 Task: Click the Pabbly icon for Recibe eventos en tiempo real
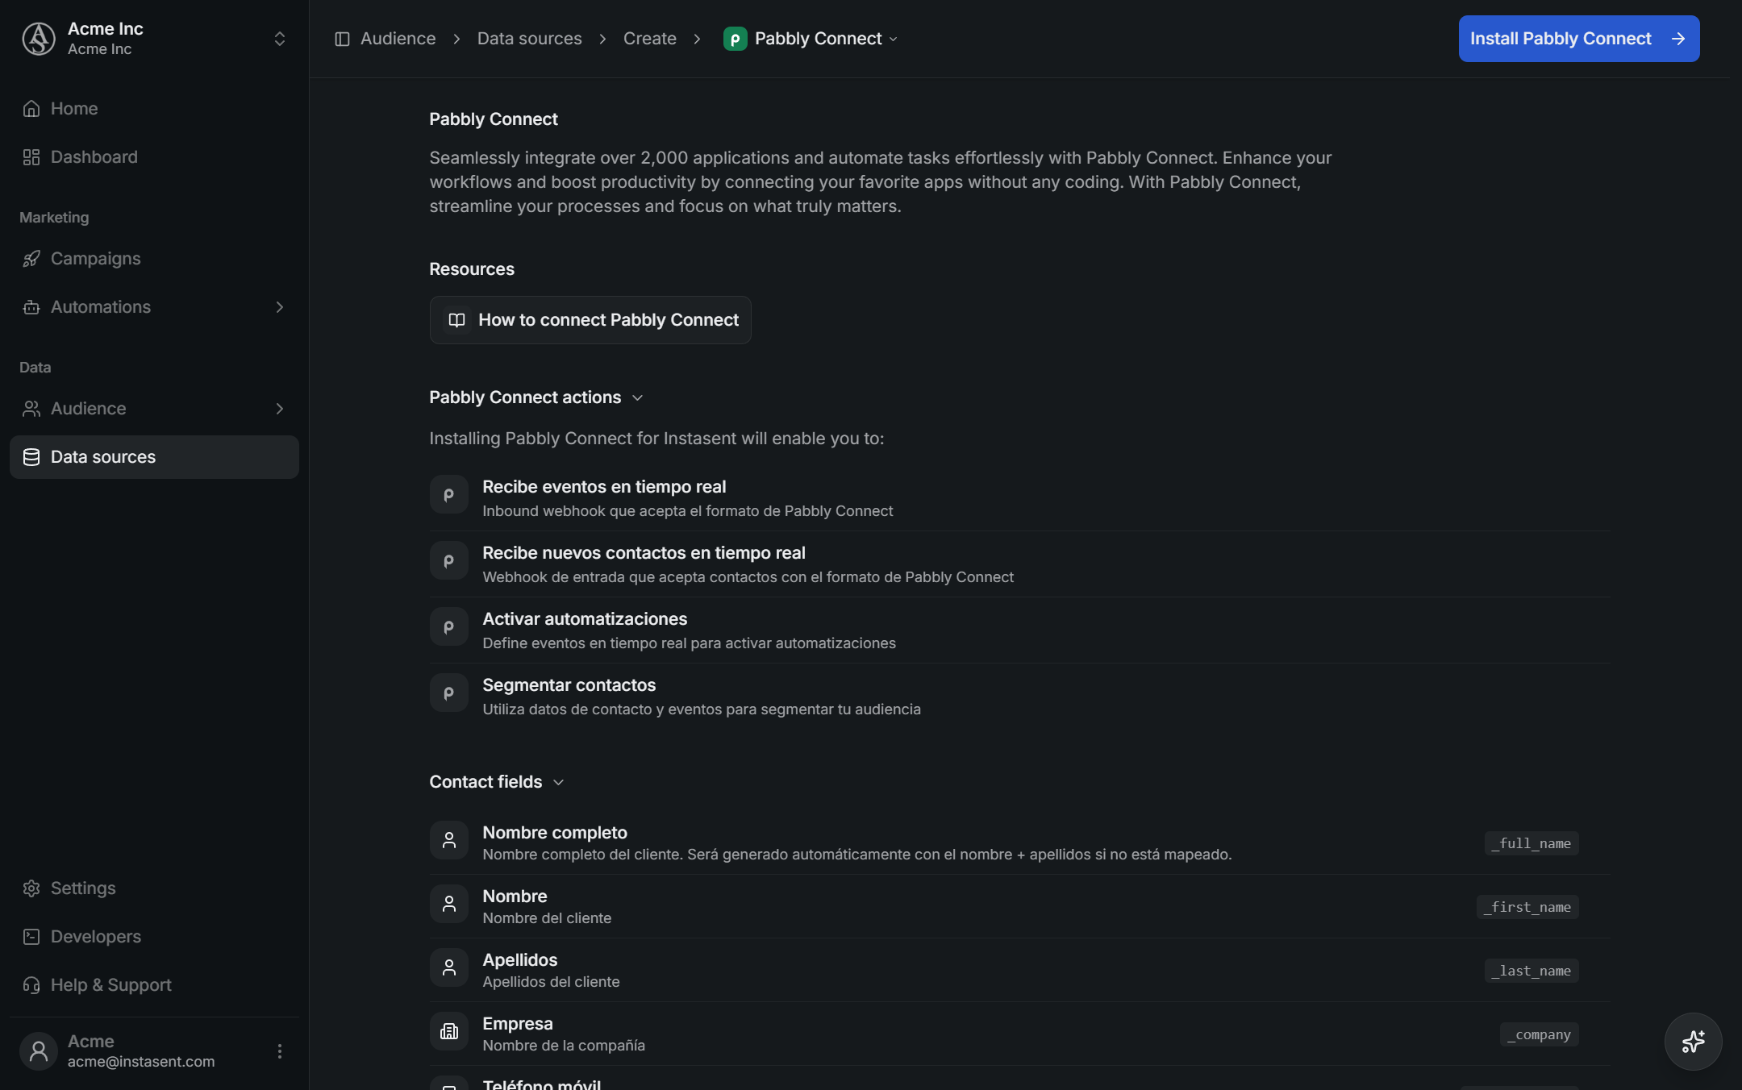tap(449, 494)
